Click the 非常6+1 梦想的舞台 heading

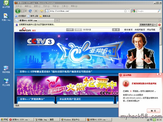coord(32,99)
